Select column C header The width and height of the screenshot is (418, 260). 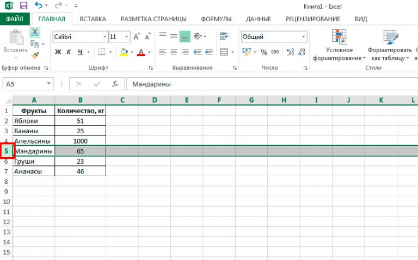coord(122,100)
